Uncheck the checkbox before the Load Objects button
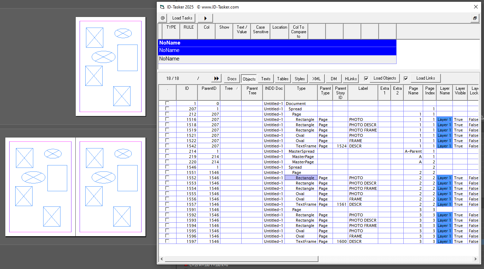This screenshot has height=269, width=484. (366, 78)
